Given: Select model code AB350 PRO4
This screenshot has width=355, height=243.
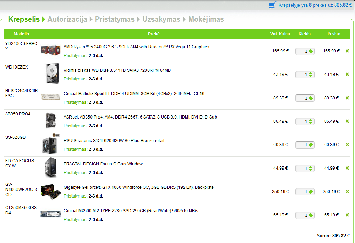Looking at the screenshot, I should (x=18, y=114).
